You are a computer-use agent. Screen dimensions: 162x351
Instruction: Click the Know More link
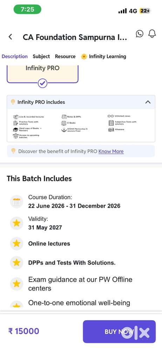point(111,151)
